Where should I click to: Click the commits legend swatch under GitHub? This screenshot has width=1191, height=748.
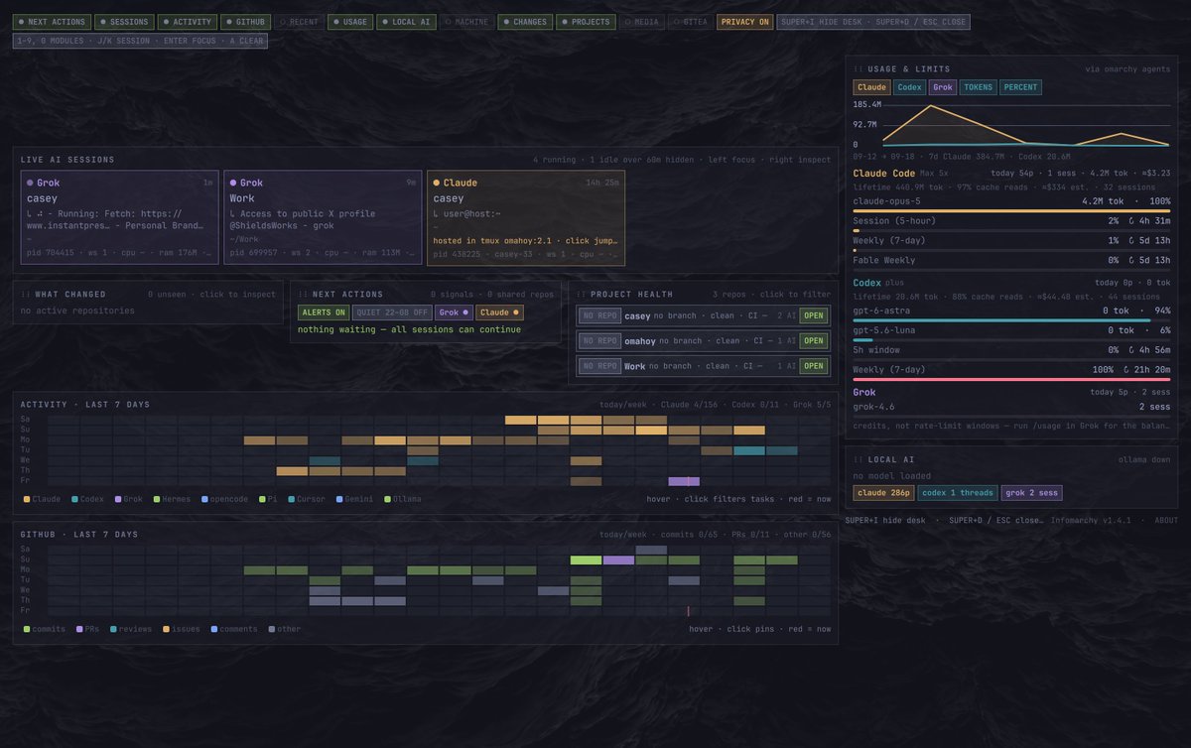click(x=27, y=629)
